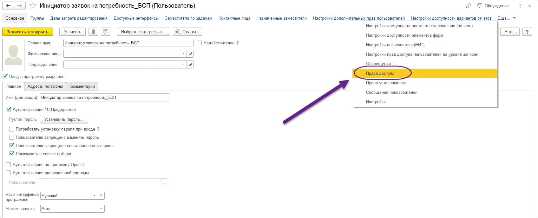538x218 pixels.
Task: Click the comment bubble icon button
Action: [x=106, y=32]
